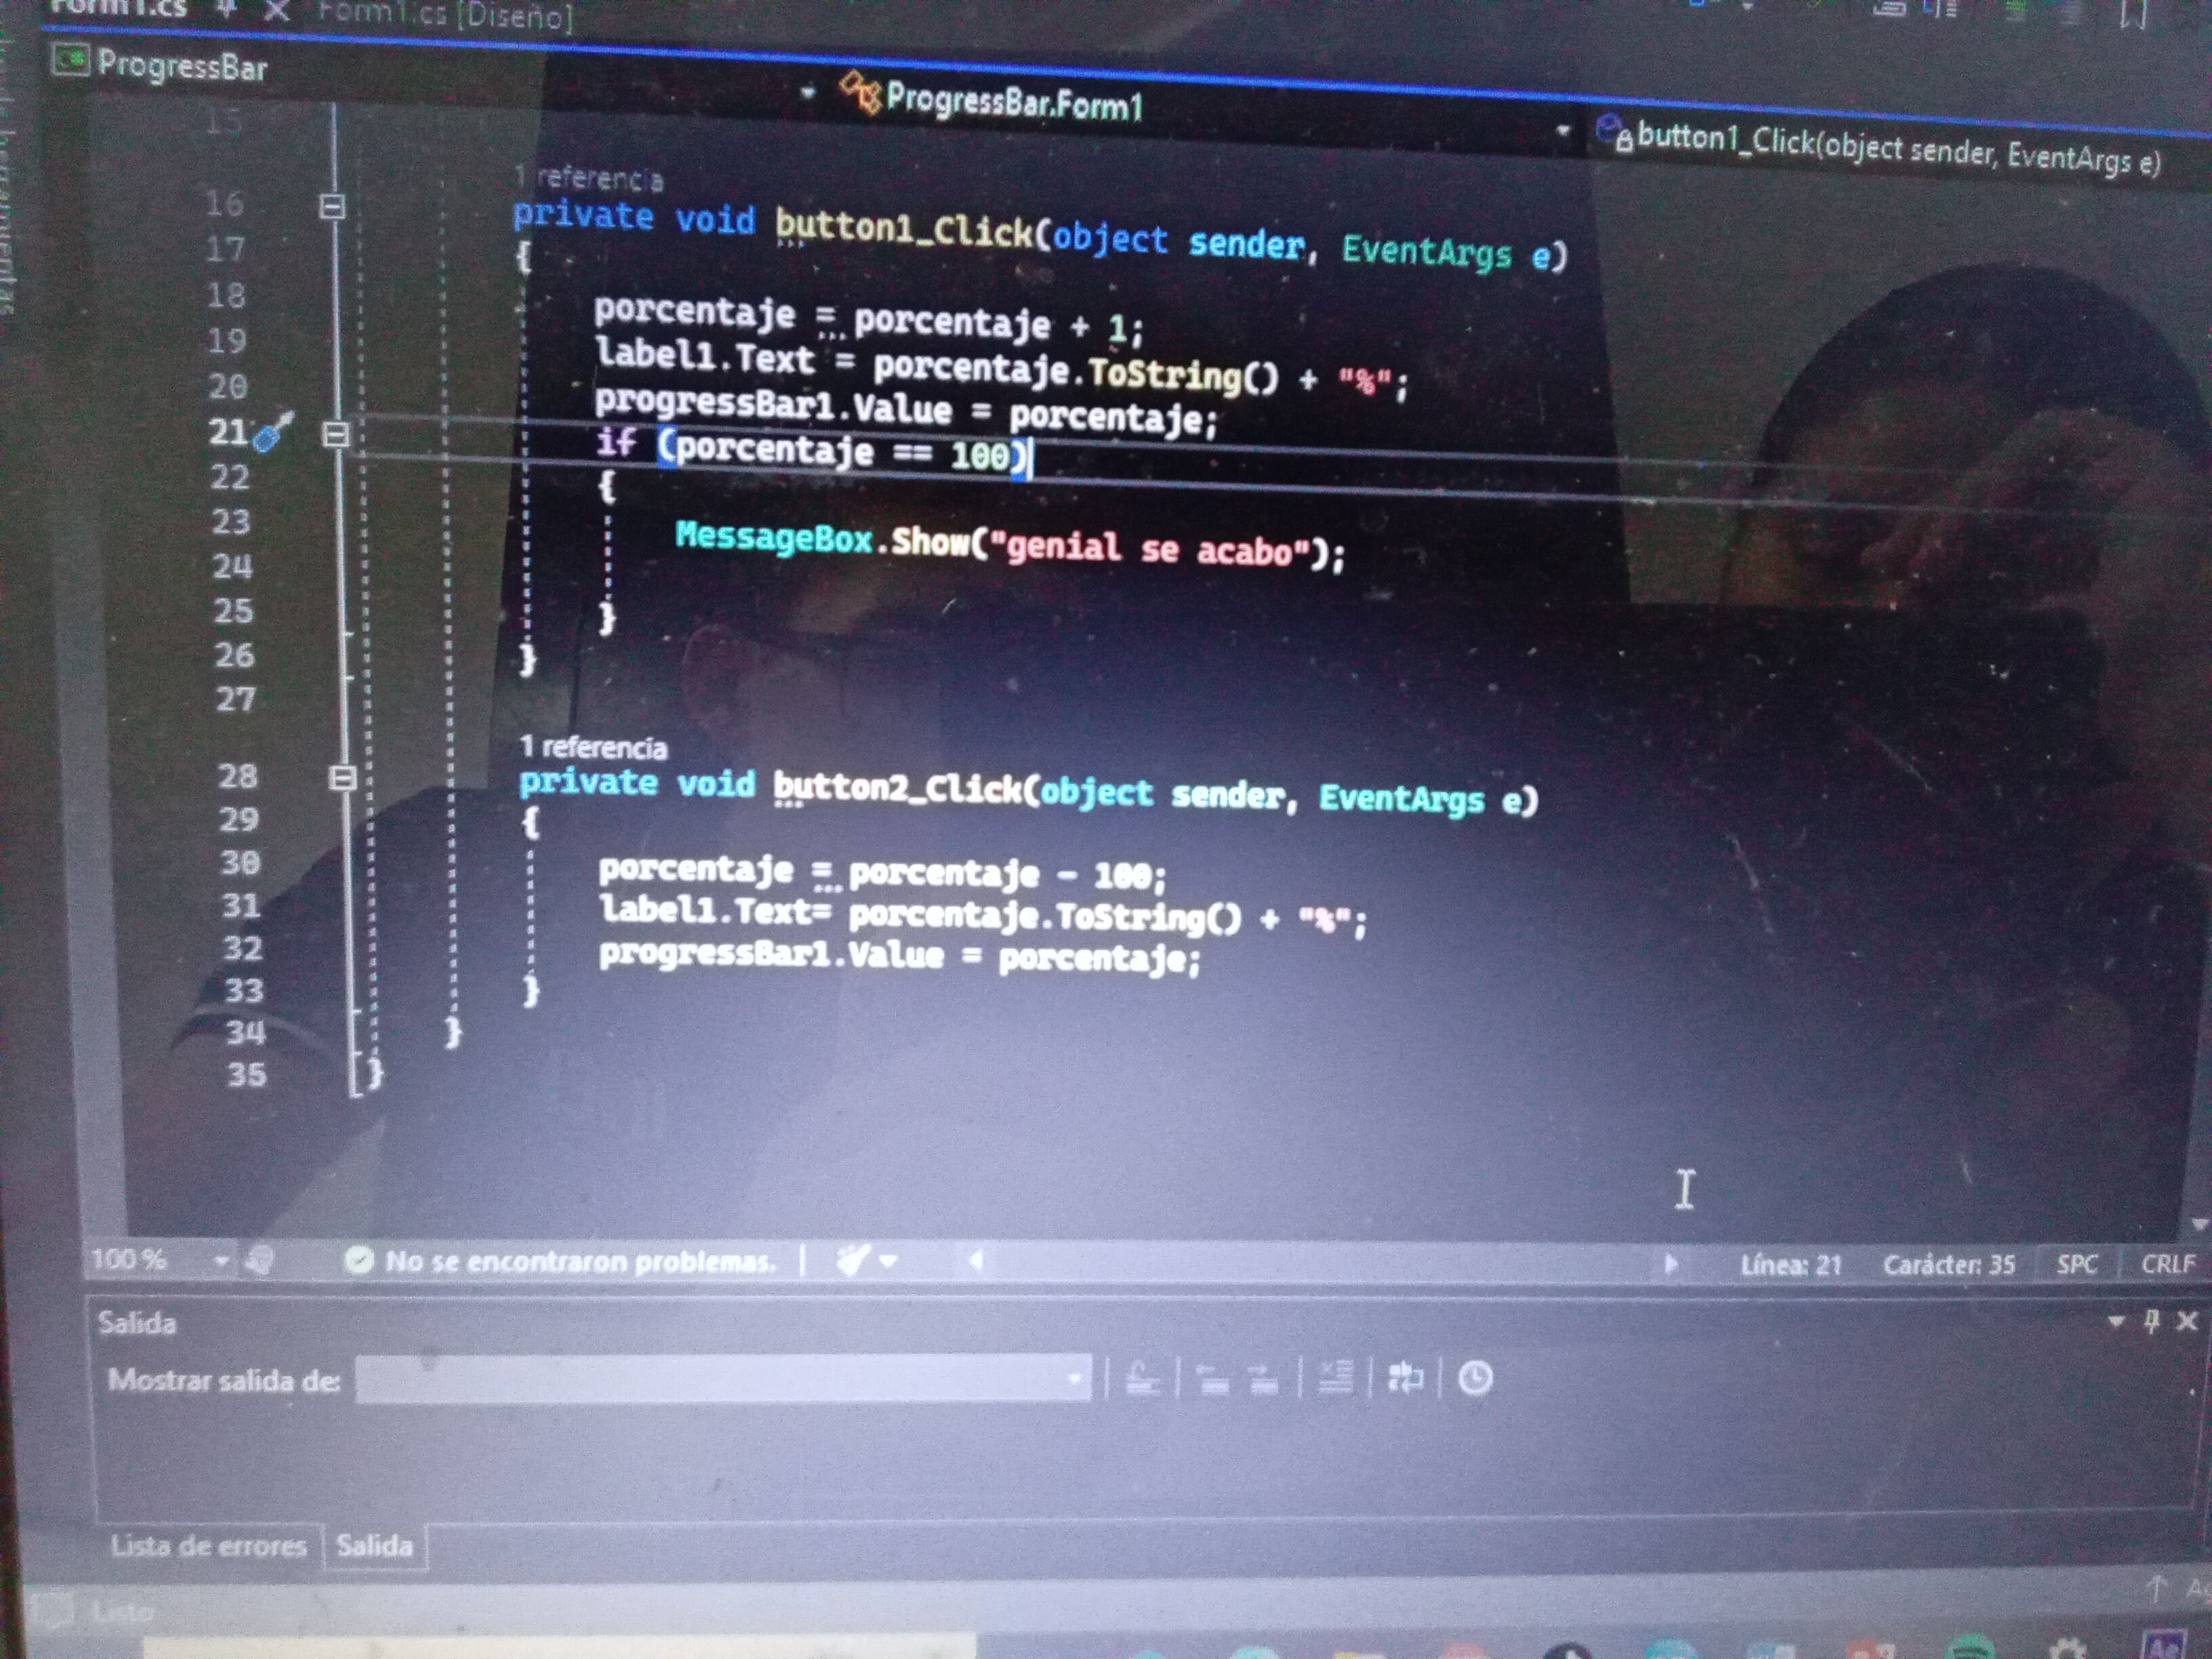The image size is (2212, 1659).
Task: Click the green "no problems found" check icon
Action: point(358,1260)
